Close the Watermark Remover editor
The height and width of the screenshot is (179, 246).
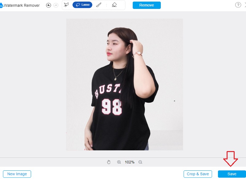pos(245,5)
